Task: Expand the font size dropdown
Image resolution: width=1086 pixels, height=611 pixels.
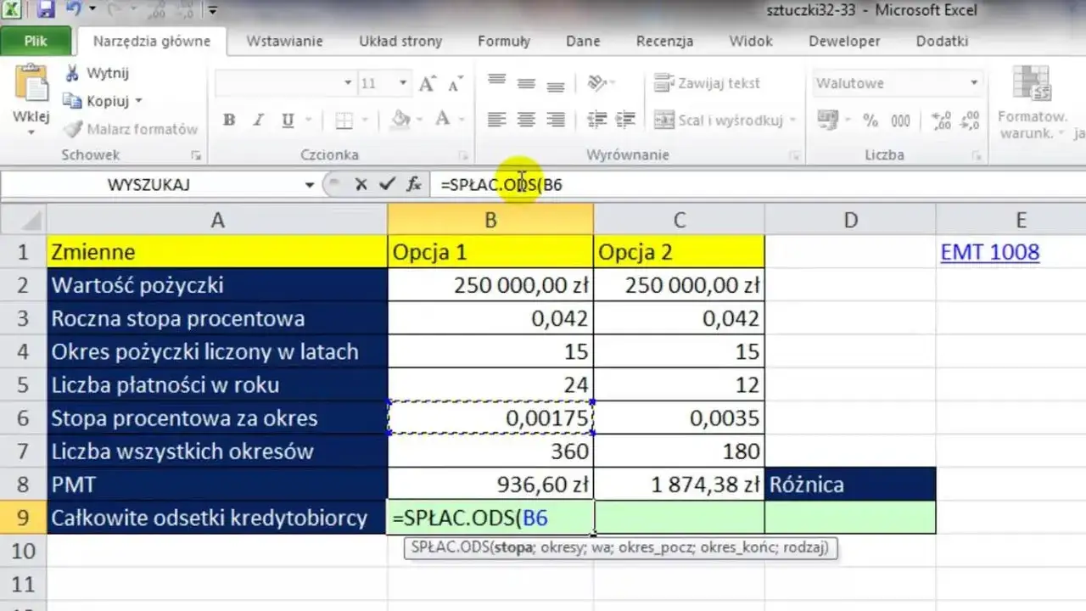Action: [x=403, y=83]
